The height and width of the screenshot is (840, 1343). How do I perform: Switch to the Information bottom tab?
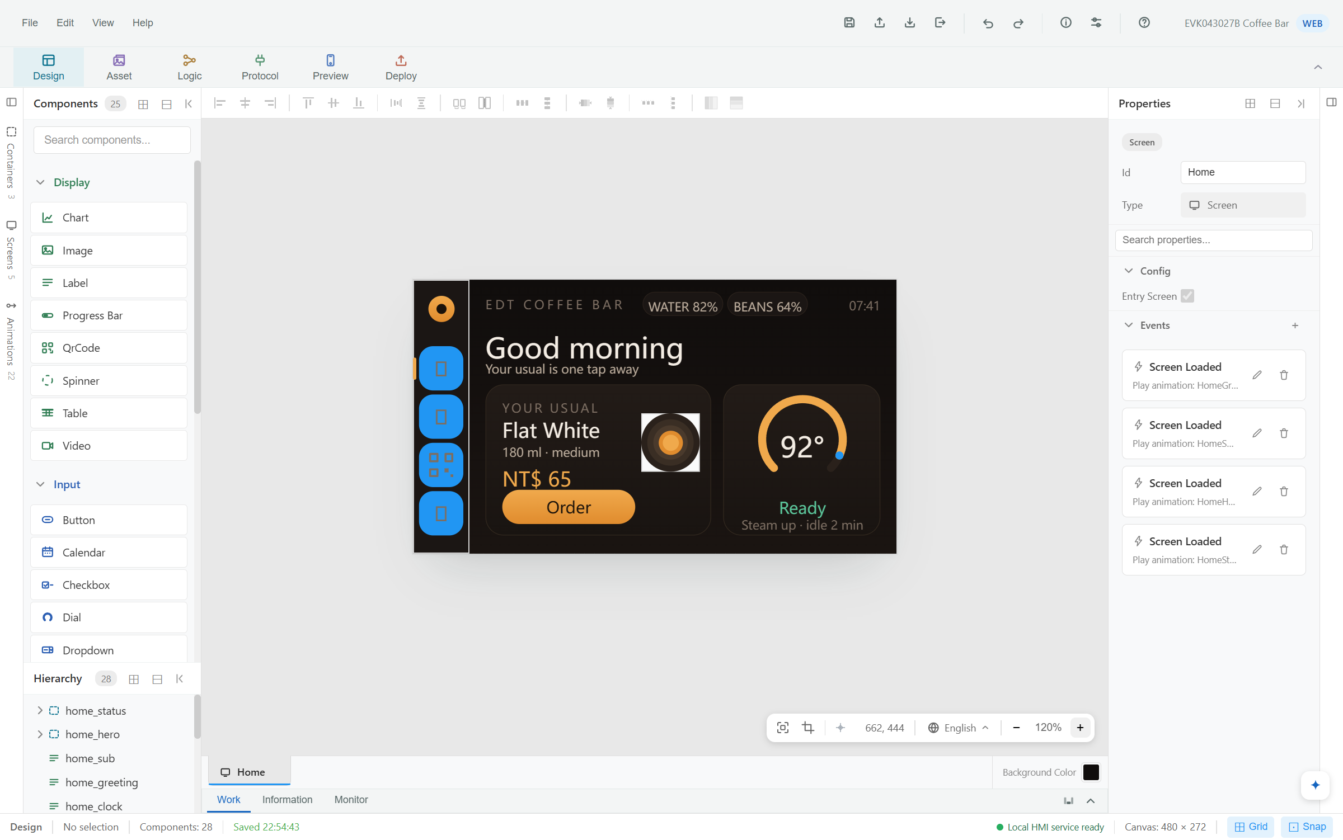coord(287,800)
